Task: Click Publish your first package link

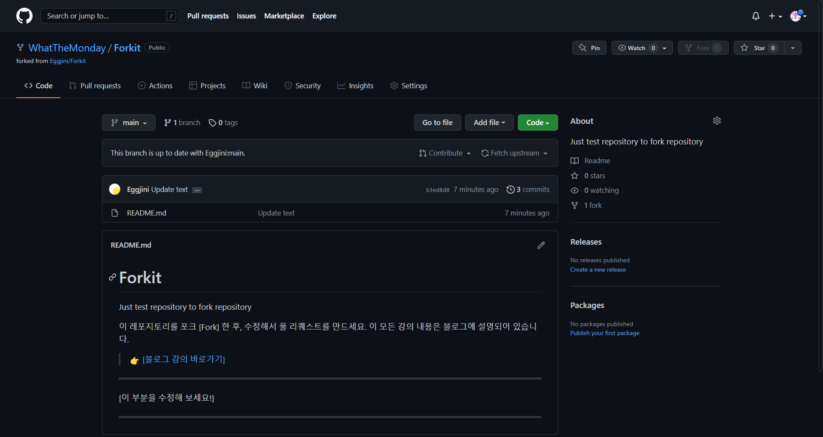Action: pyautogui.click(x=605, y=333)
